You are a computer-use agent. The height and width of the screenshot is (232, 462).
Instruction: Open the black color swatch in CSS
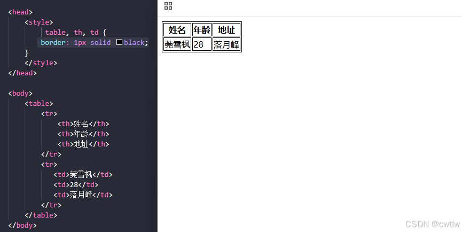tap(119, 42)
